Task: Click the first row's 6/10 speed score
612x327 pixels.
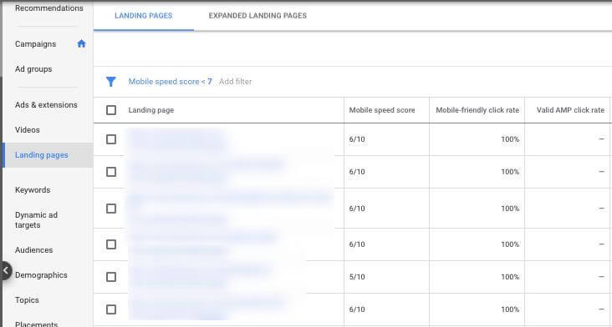Action: tap(357, 139)
